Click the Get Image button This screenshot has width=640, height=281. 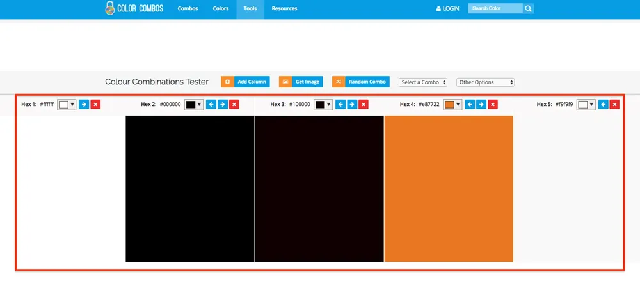point(301,82)
